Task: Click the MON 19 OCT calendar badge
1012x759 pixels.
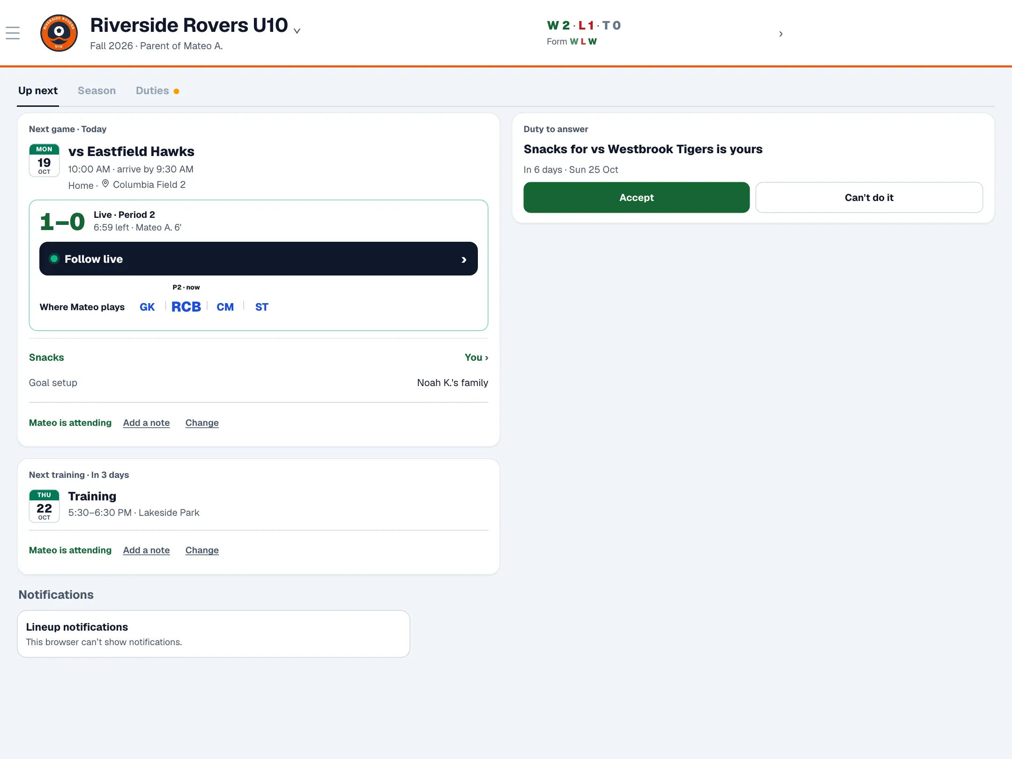Action: click(44, 160)
